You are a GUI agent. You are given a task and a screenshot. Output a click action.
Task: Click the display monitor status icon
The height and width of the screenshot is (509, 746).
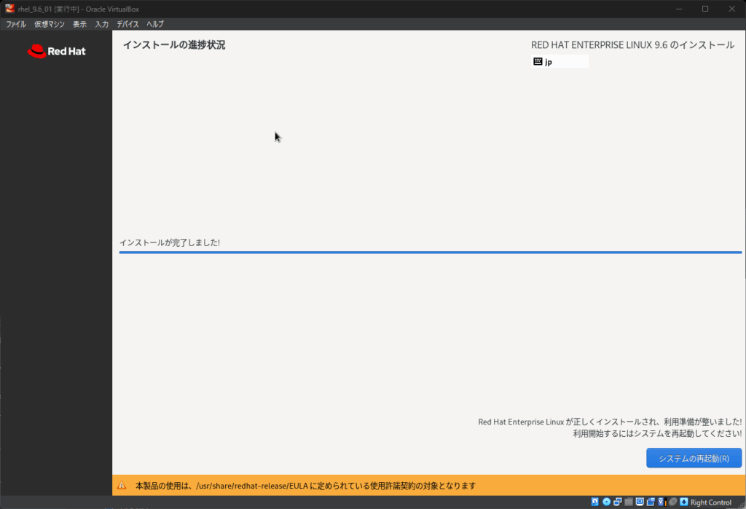coord(640,502)
